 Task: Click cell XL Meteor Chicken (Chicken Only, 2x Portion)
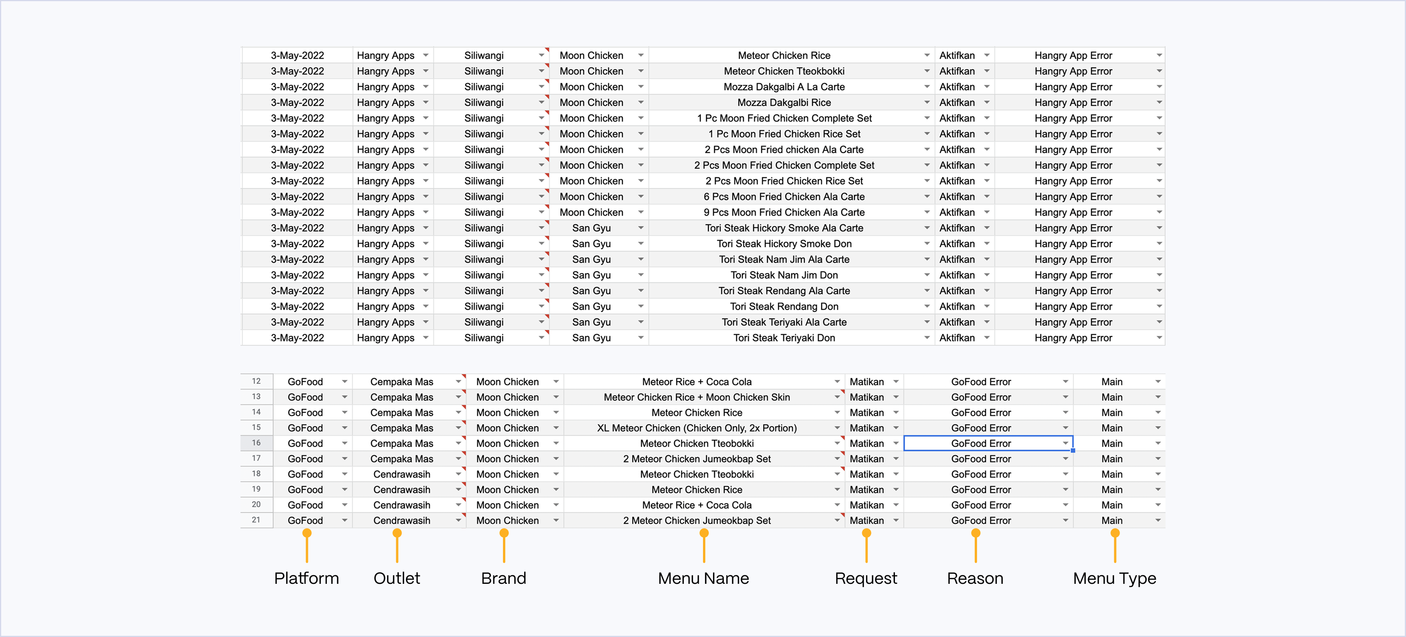[x=704, y=428]
